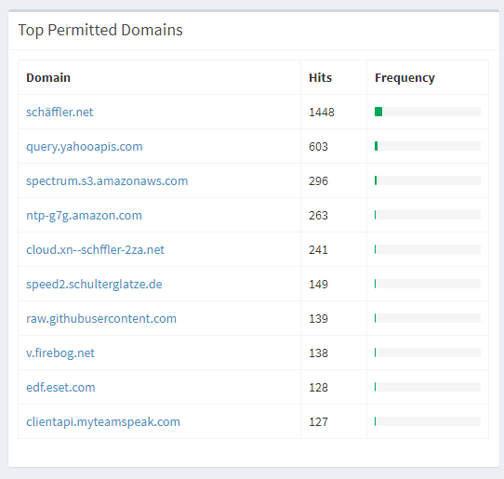The height and width of the screenshot is (479, 504).
Task: Click the Domain column header
Action: pyautogui.click(x=48, y=78)
